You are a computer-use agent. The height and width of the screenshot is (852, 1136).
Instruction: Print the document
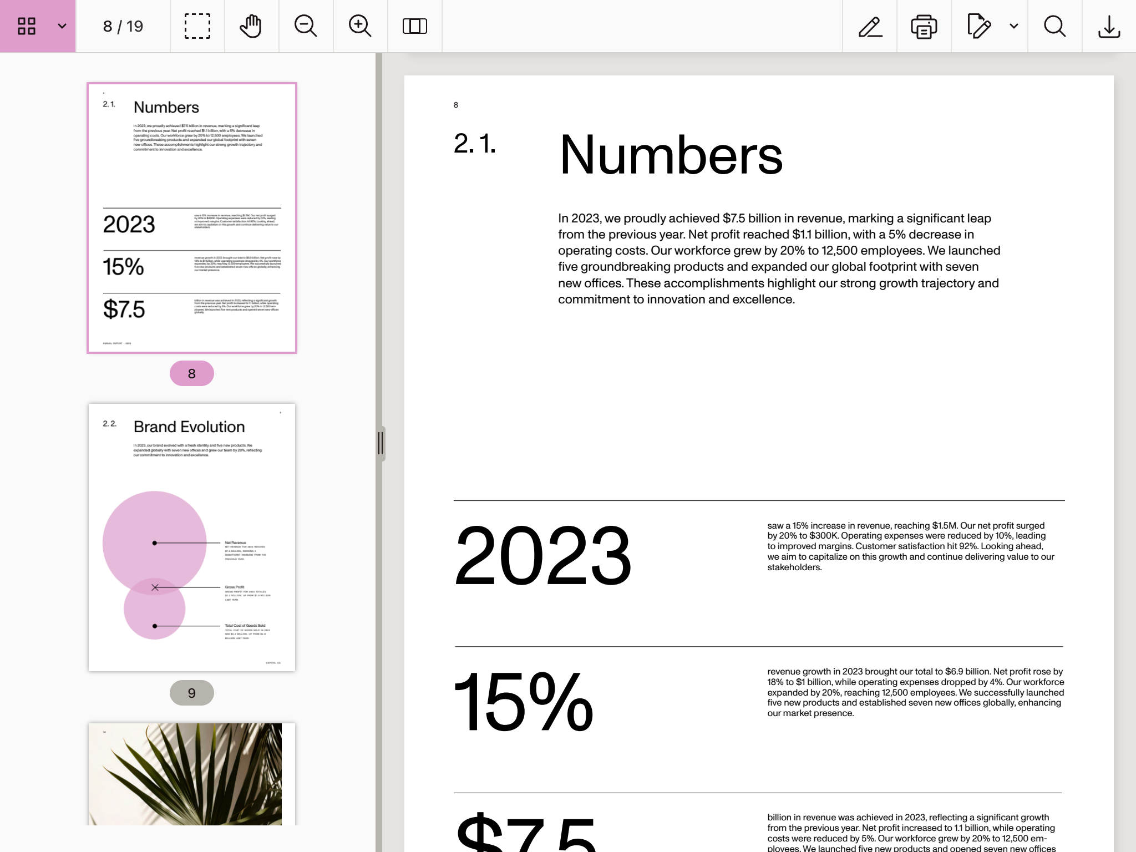click(x=924, y=26)
